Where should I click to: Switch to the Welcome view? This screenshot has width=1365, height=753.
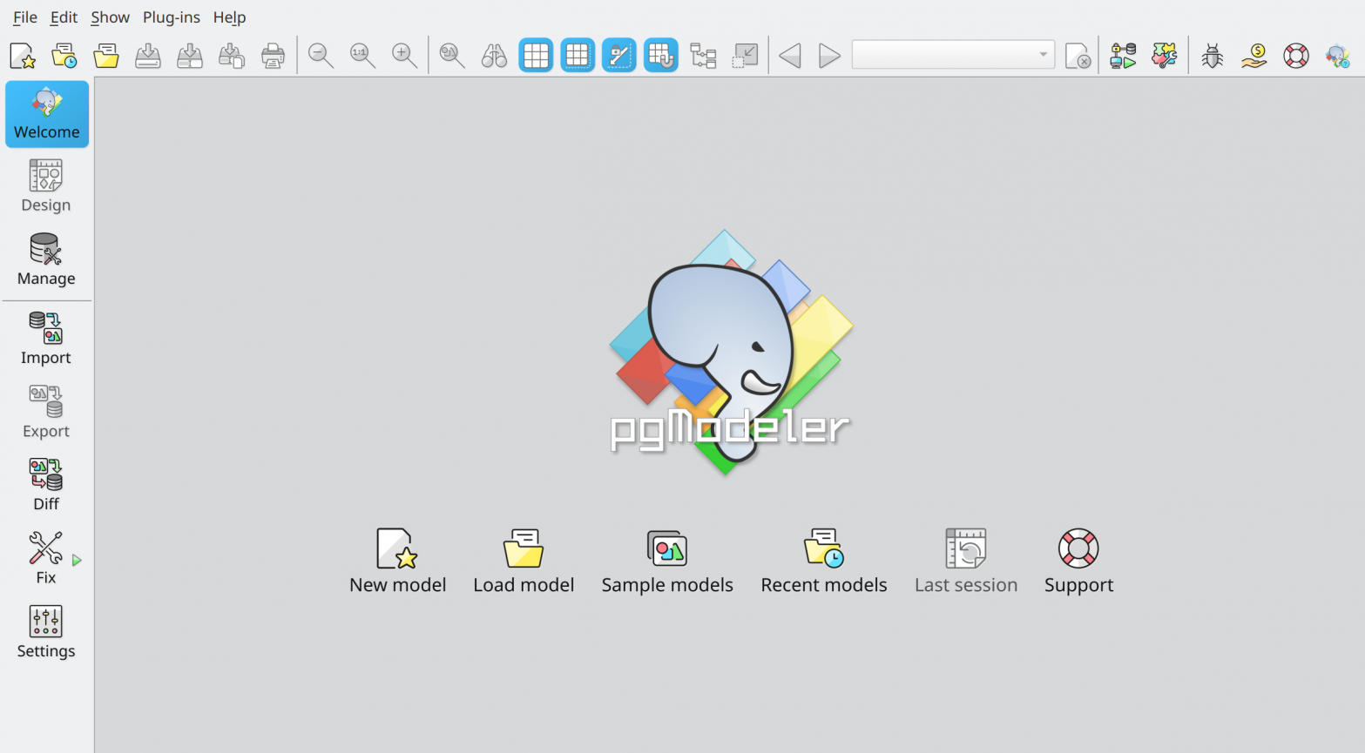tap(47, 114)
